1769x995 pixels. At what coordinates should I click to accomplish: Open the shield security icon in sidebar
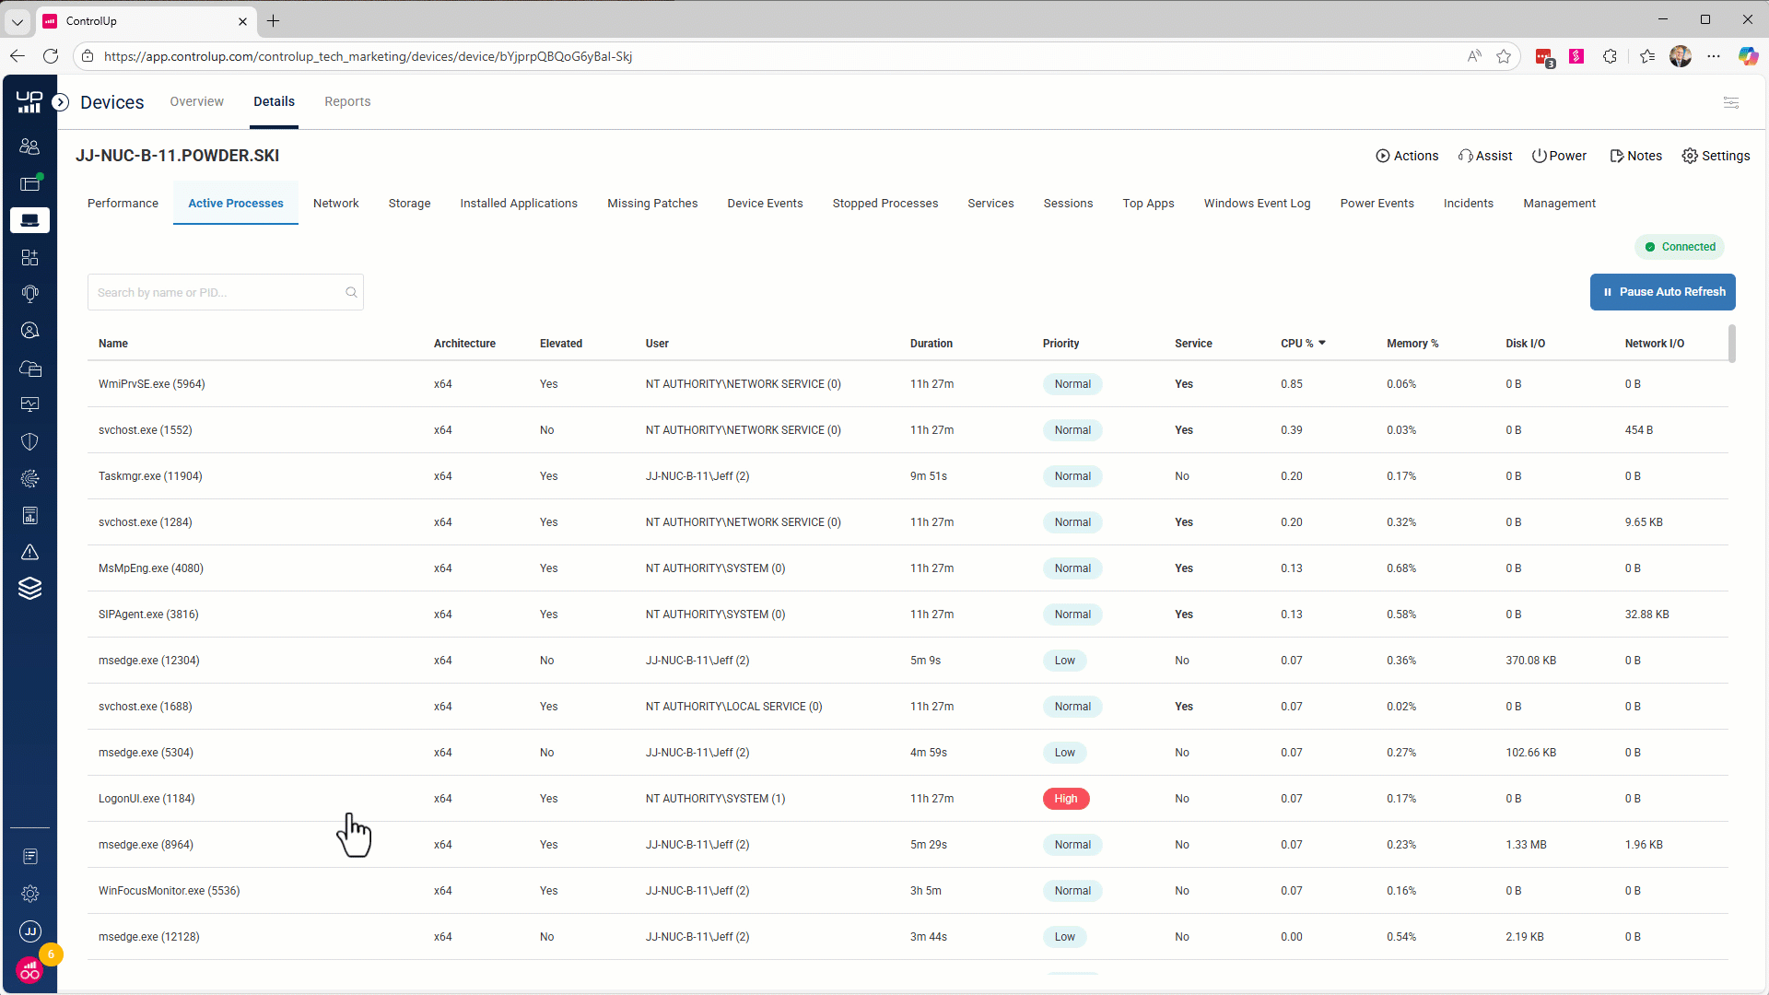[x=29, y=441]
